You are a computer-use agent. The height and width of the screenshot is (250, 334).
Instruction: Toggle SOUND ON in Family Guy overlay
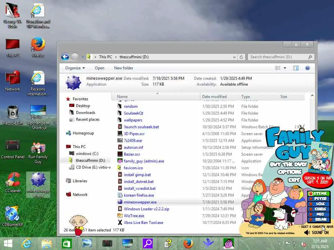point(316,232)
